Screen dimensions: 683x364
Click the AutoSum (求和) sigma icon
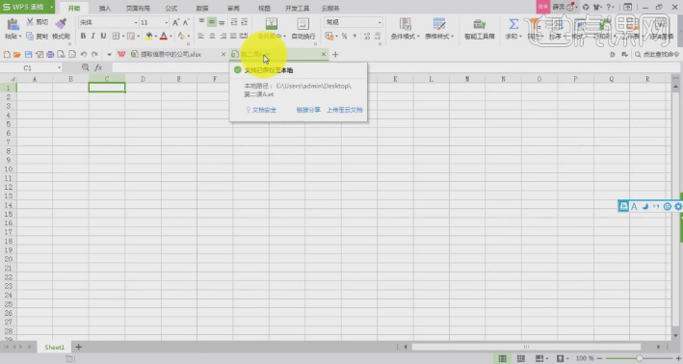pos(513,24)
